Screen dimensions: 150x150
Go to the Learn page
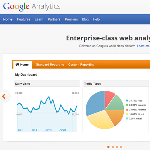tap(39, 19)
